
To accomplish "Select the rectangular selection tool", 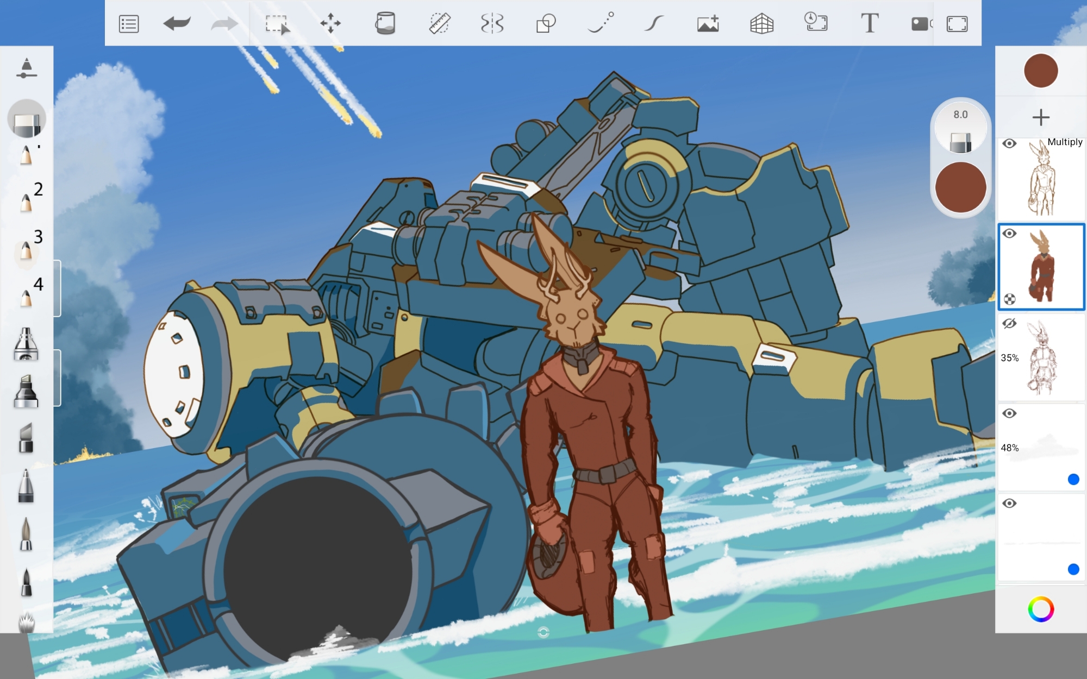I will [x=277, y=24].
